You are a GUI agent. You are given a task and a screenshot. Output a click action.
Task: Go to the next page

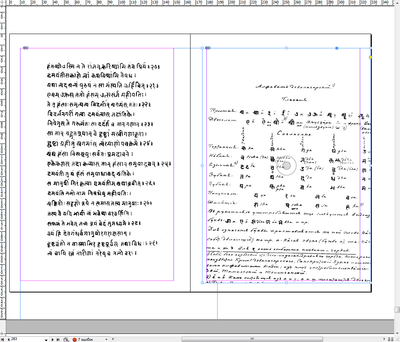[53, 339]
